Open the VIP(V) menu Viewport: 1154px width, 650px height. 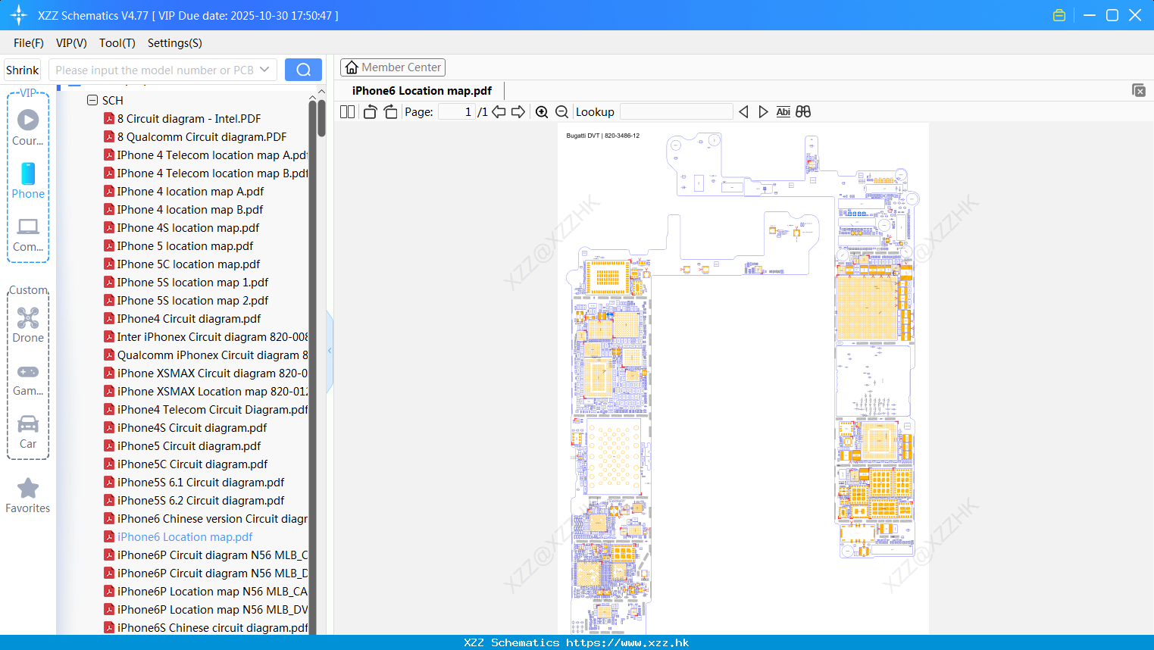click(71, 42)
